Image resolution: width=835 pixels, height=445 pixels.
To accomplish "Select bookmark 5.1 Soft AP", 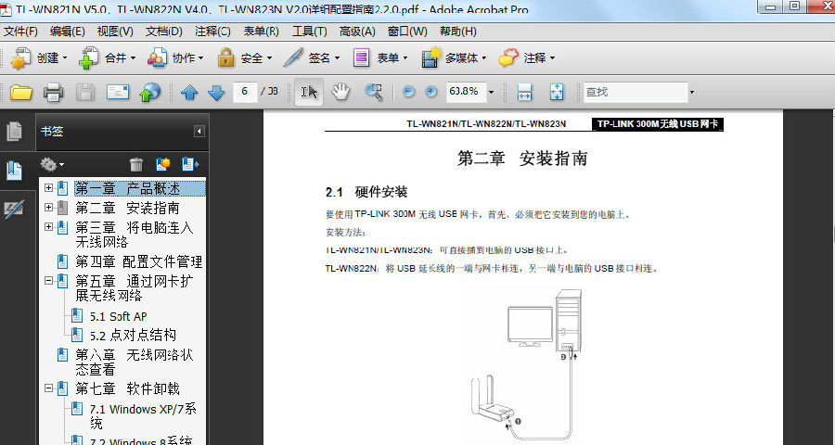I will tap(118, 316).
